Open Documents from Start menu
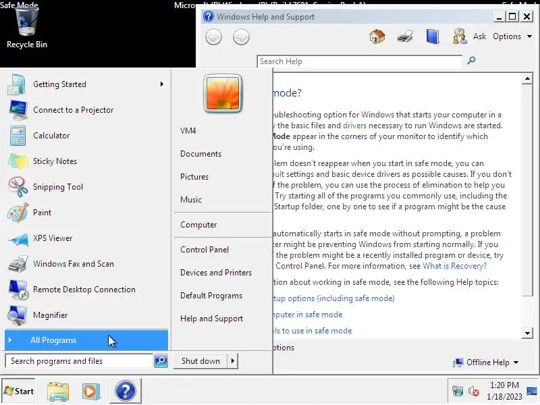Image resolution: width=540 pixels, height=405 pixels. pos(200,154)
